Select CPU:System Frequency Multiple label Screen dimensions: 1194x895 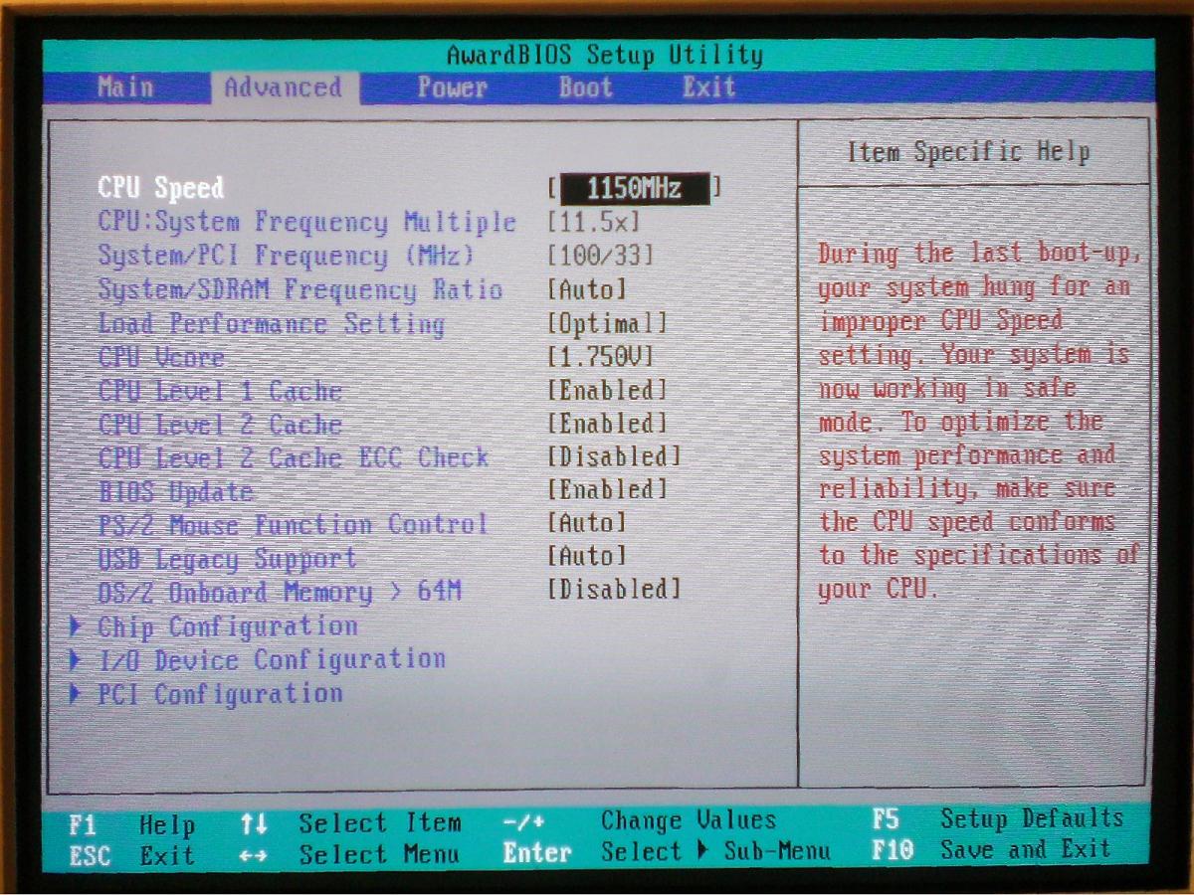pos(306,222)
